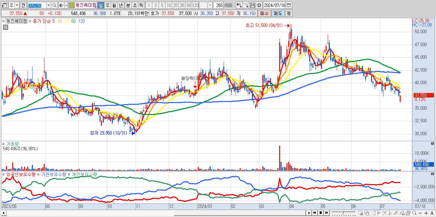Click the 전 button beside stock code
Viewport: 436px width, 217px height.
(x=23, y=5)
